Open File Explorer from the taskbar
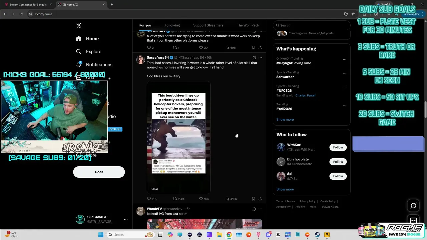 coord(219,235)
